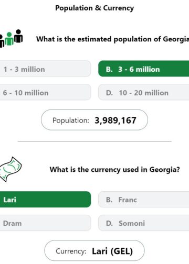Click the Currency Lari (GEL) result box
The height and width of the screenshot is (264, 189).
(x=94, y=250)
